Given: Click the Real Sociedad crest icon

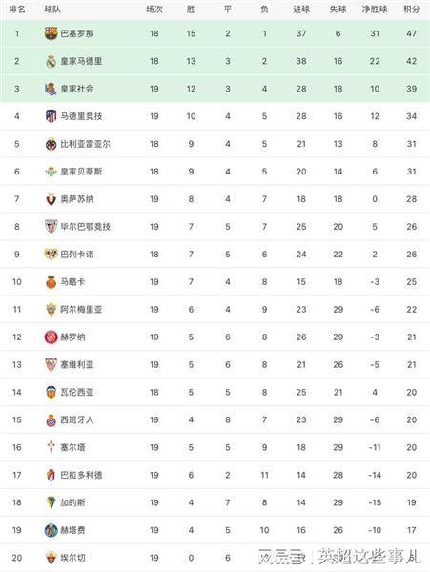Looking at the screenshot, I should point(51,89).
